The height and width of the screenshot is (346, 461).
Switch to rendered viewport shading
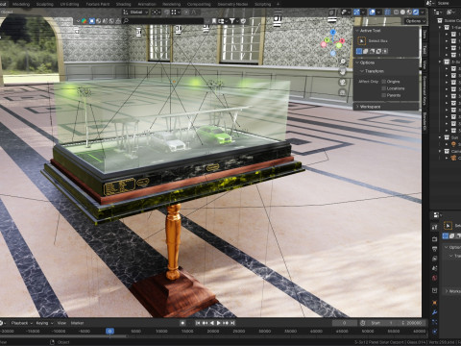point(416,12)
